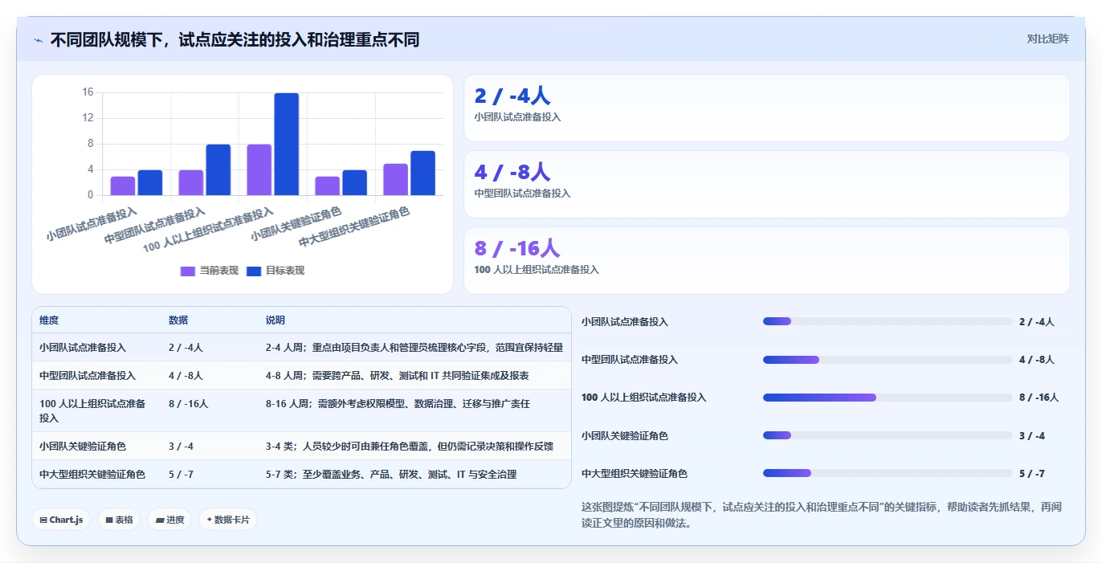Click the table description starting with 3-4 类
The width and height of the screenshot is (1102, 563).
click(410, 446)
